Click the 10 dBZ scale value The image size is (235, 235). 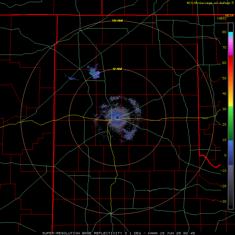pyautogui.click(x=224, y=140)
